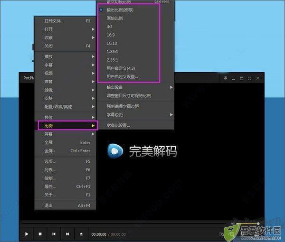
Task: Expand the 声音 submenu
Action: tap(65, 82)
